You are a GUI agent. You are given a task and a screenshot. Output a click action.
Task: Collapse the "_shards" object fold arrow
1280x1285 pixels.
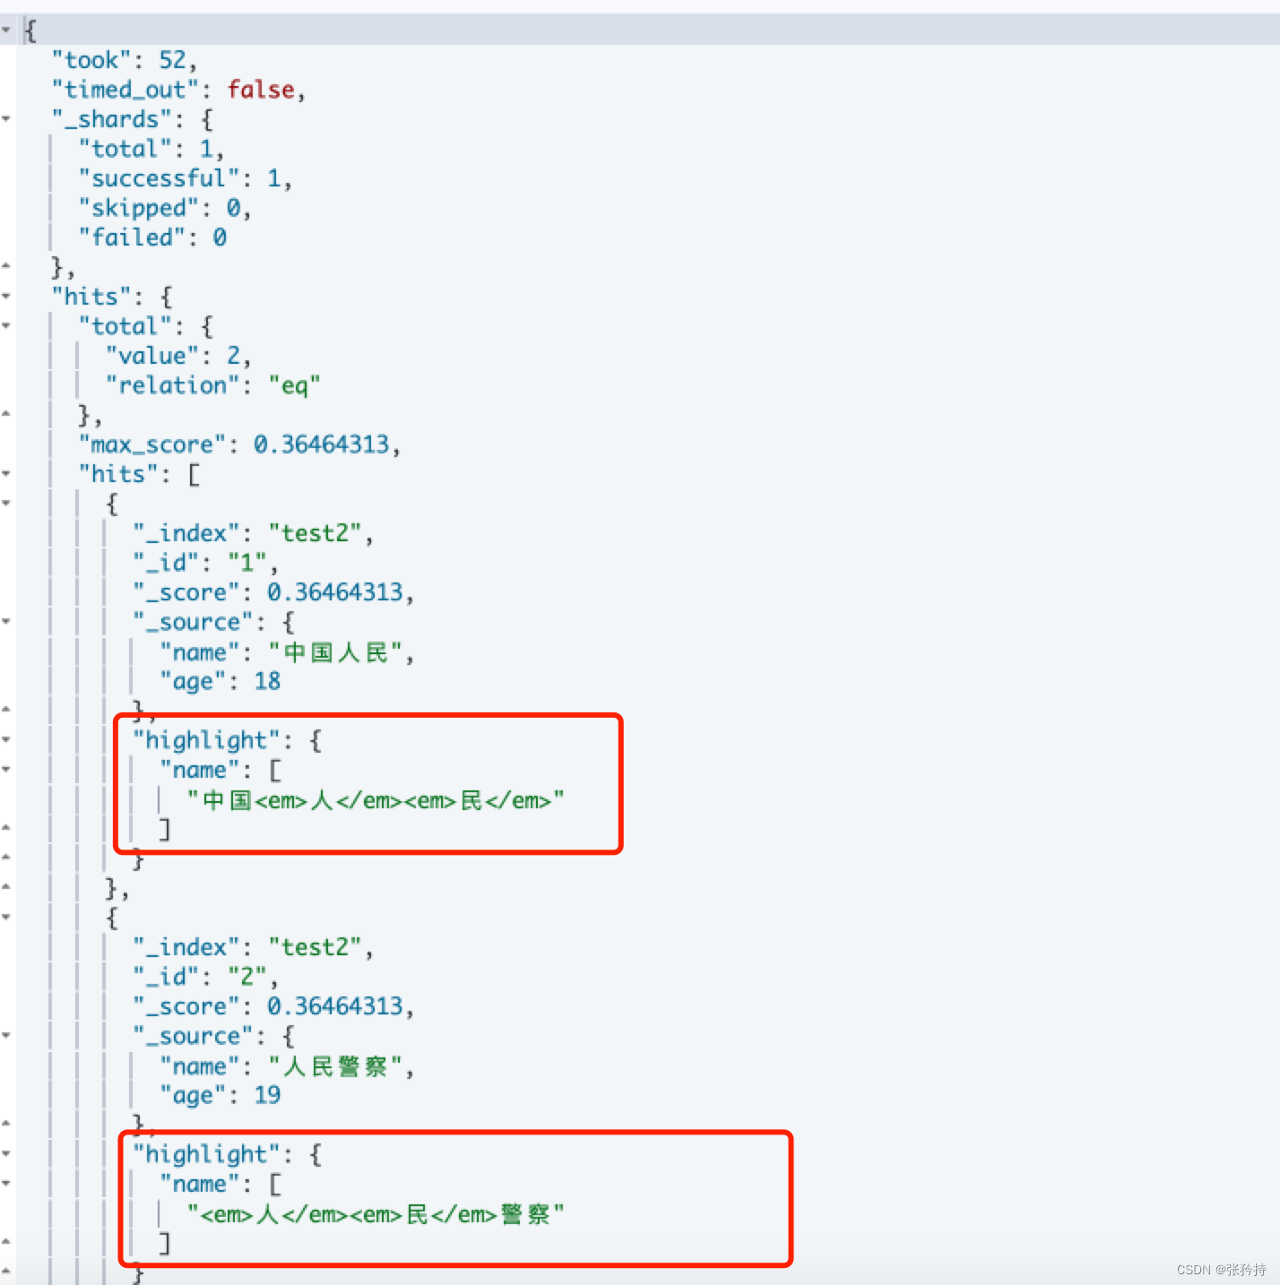tap(6, 119)
